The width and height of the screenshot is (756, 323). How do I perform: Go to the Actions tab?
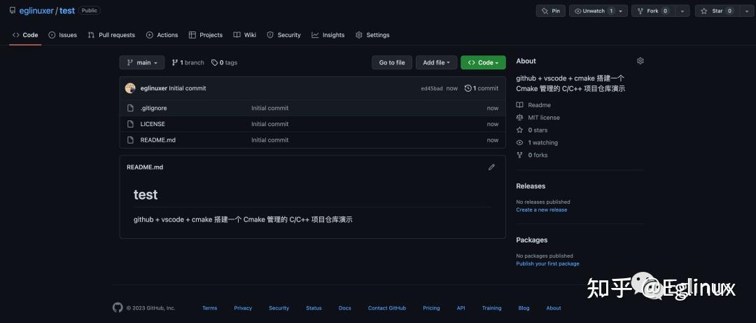162,35
